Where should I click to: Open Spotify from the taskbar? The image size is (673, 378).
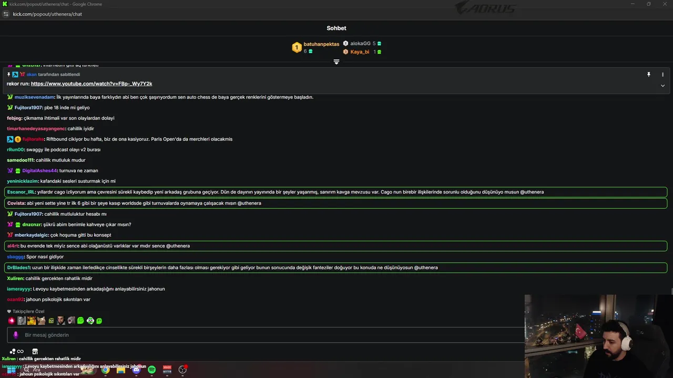pos(151,370)
